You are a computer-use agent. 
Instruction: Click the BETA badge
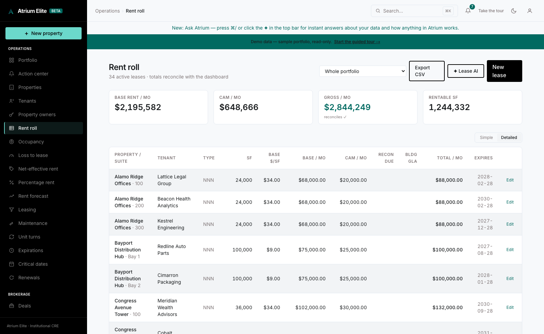pos(56,11)
